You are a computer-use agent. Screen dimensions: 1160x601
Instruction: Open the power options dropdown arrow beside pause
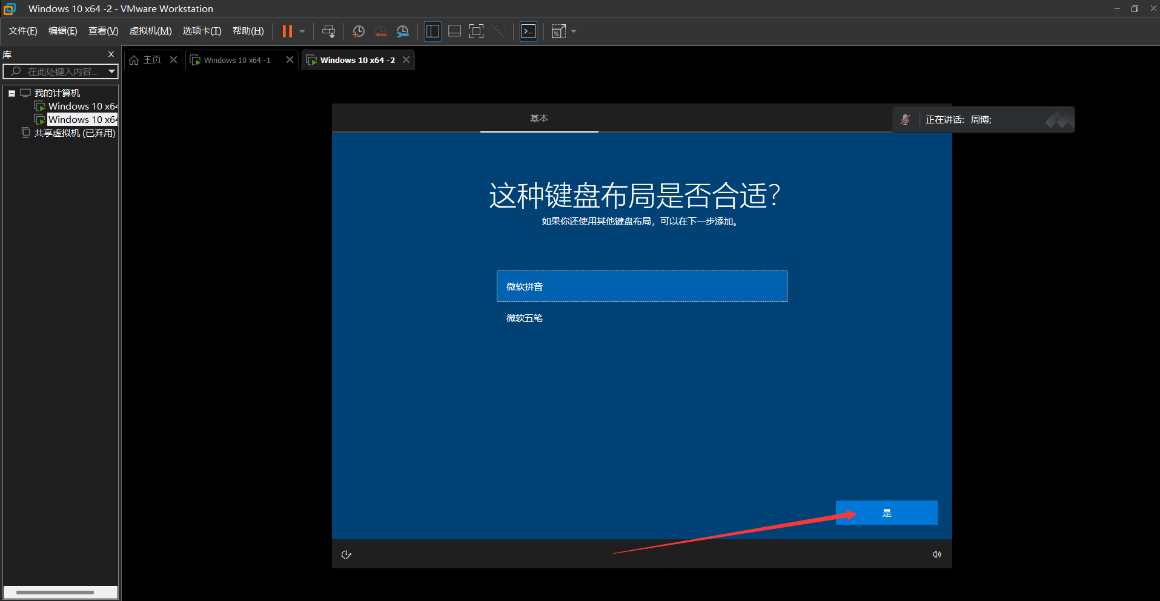tap(302, 31)
